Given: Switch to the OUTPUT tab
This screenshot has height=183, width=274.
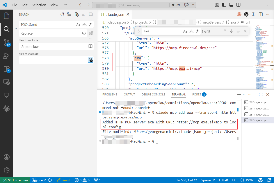Looking at the screenshot, I should pyautogui.click(x=129, y=94).
